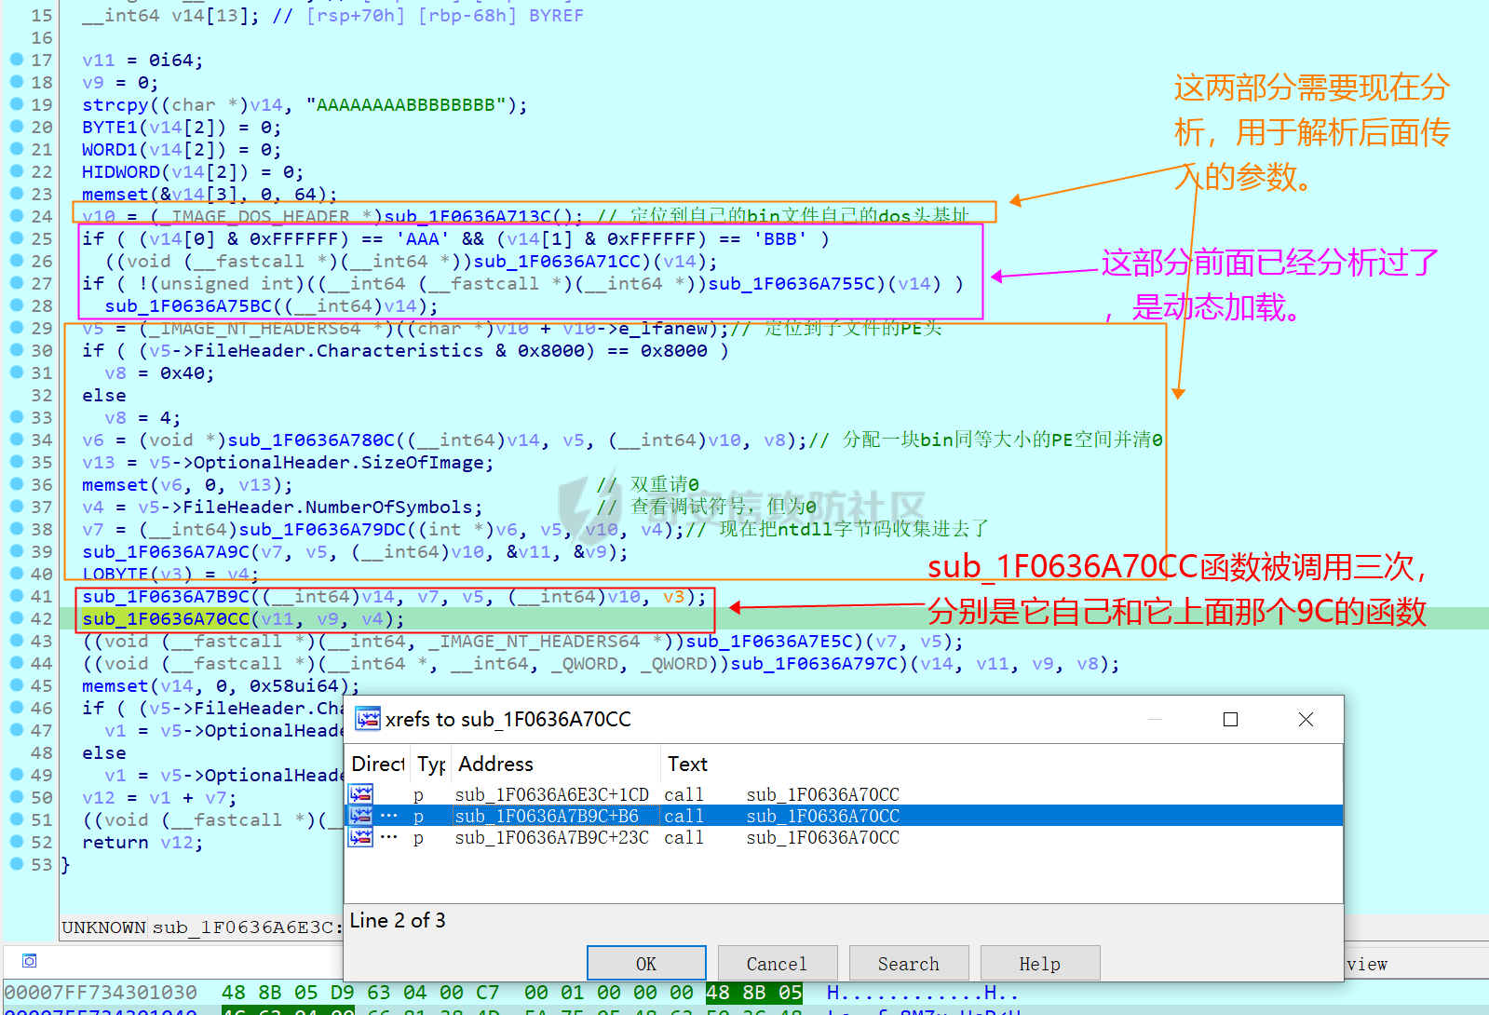The image size is (1489, 1015).
Task: Sort xrefs by Text column header
Action: click(687, 765)
